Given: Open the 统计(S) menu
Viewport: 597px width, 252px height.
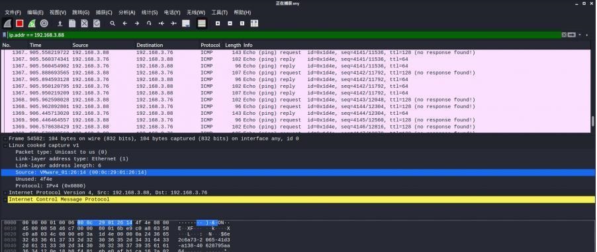Looking at the screenshot, I should point(150,13).
